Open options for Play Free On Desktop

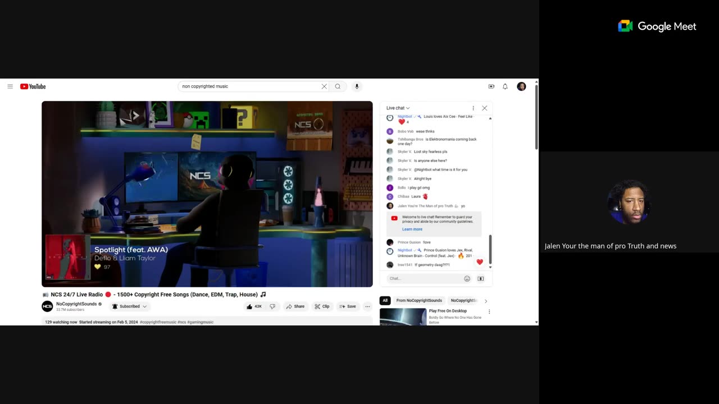[489, 311]
